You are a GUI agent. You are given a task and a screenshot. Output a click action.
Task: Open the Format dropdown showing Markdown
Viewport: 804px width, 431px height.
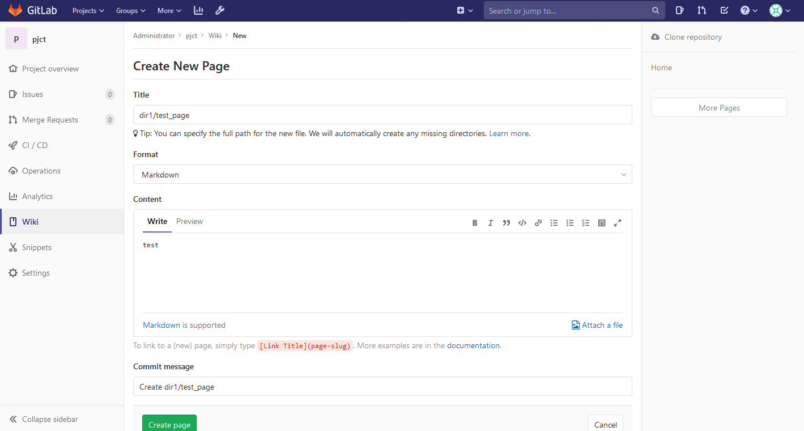tap(382, 174)
